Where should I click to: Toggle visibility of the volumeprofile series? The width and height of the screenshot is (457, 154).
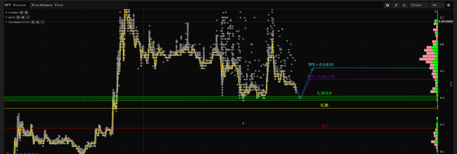point(33,22)
